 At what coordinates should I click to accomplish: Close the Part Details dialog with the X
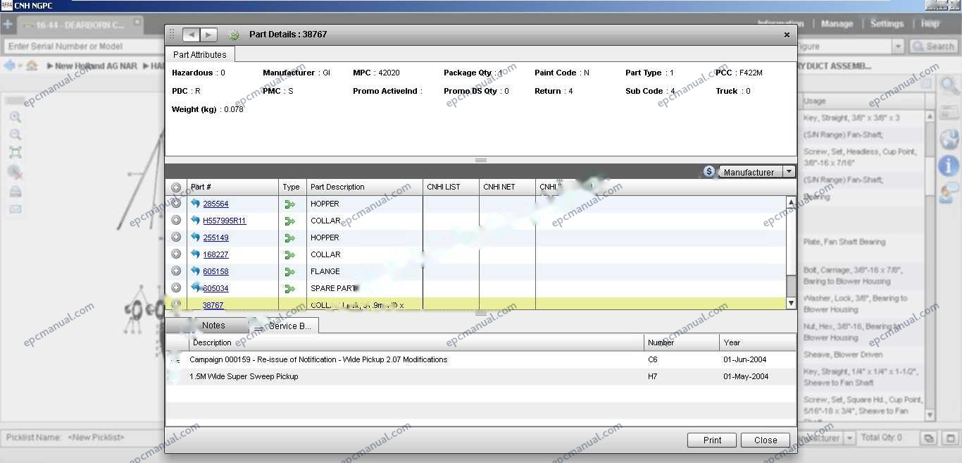(787, 35)
